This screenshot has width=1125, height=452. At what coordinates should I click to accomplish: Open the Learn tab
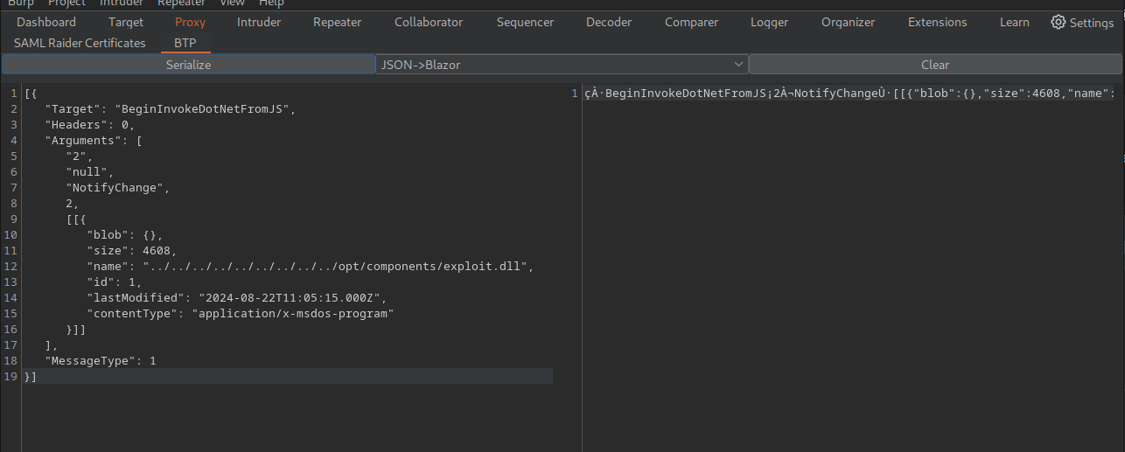tap(1014, 22)
